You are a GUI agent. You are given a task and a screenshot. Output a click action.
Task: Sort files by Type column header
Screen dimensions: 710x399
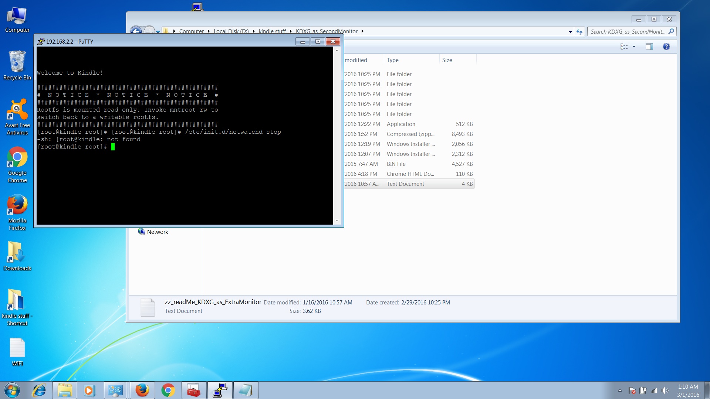(393, 60)
